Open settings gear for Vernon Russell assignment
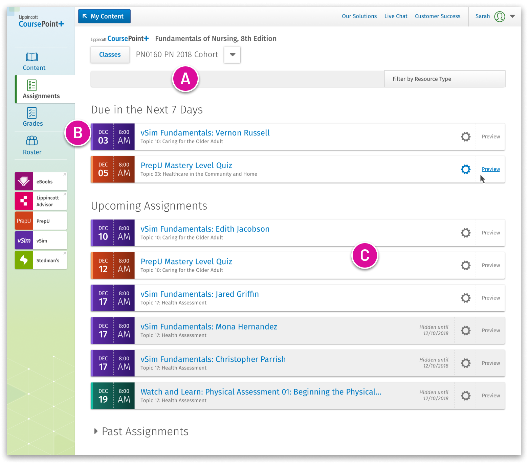Image resolution: width=528 pixels, height=464 pixels. (x=466, y=137)
